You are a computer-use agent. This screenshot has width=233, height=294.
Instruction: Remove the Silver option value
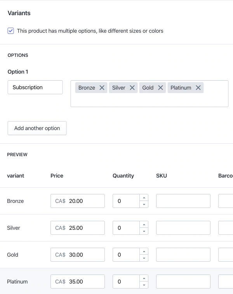click(x=132, y=88)
